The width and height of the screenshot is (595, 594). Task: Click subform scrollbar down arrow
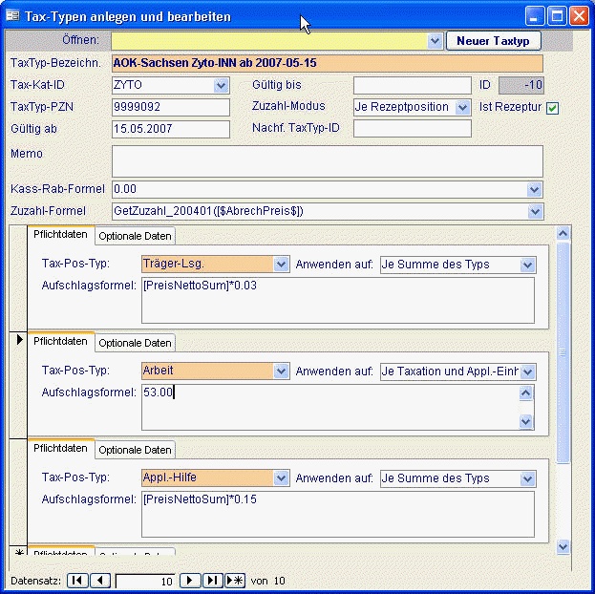[563, 546]
